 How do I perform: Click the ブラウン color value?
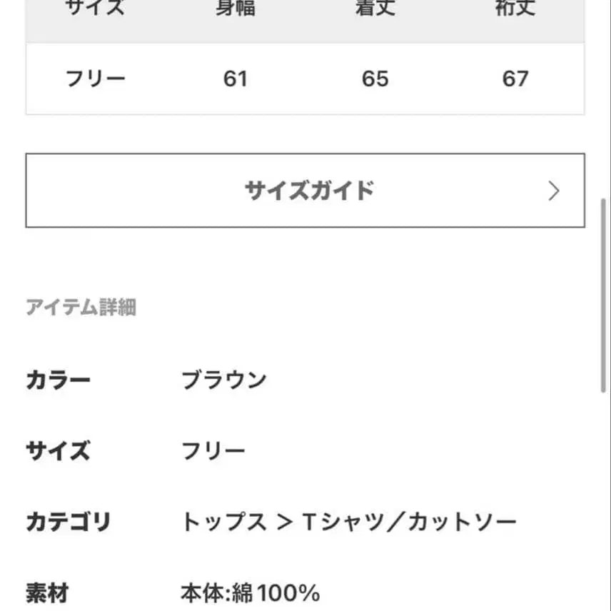tap(226, 379)
